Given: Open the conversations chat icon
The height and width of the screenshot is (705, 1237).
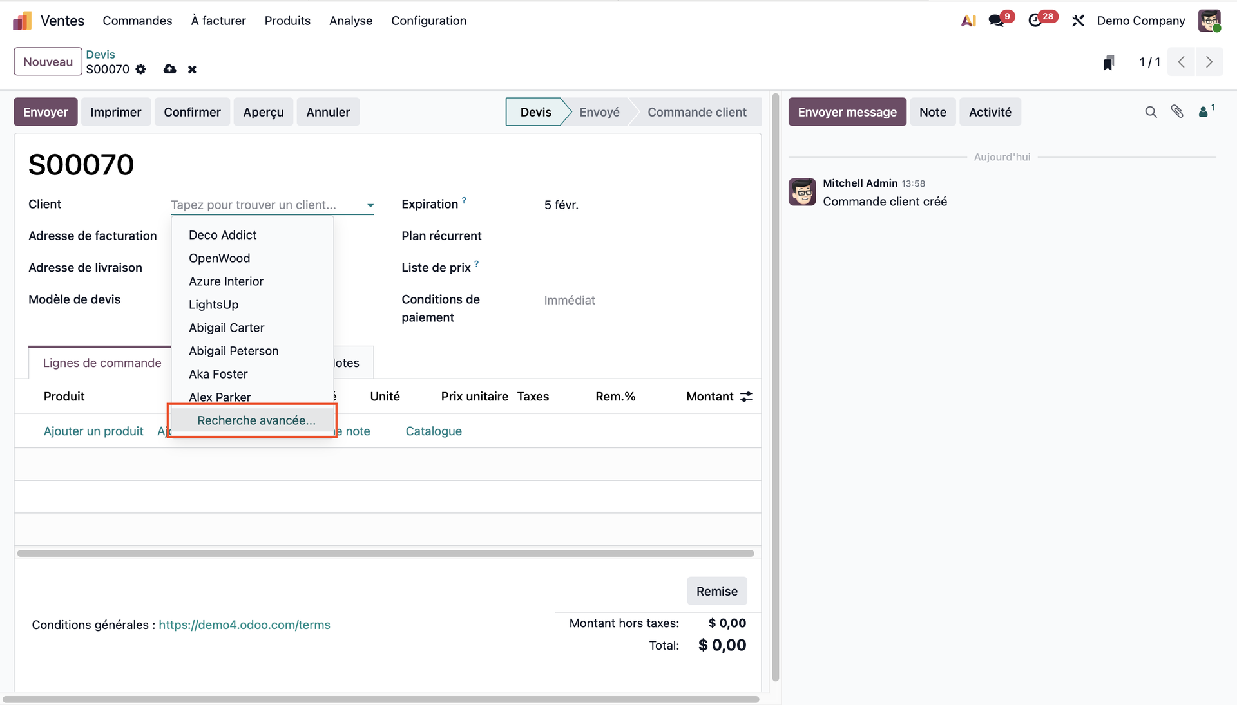Looking at the screenshot, I should click(997, 21).
